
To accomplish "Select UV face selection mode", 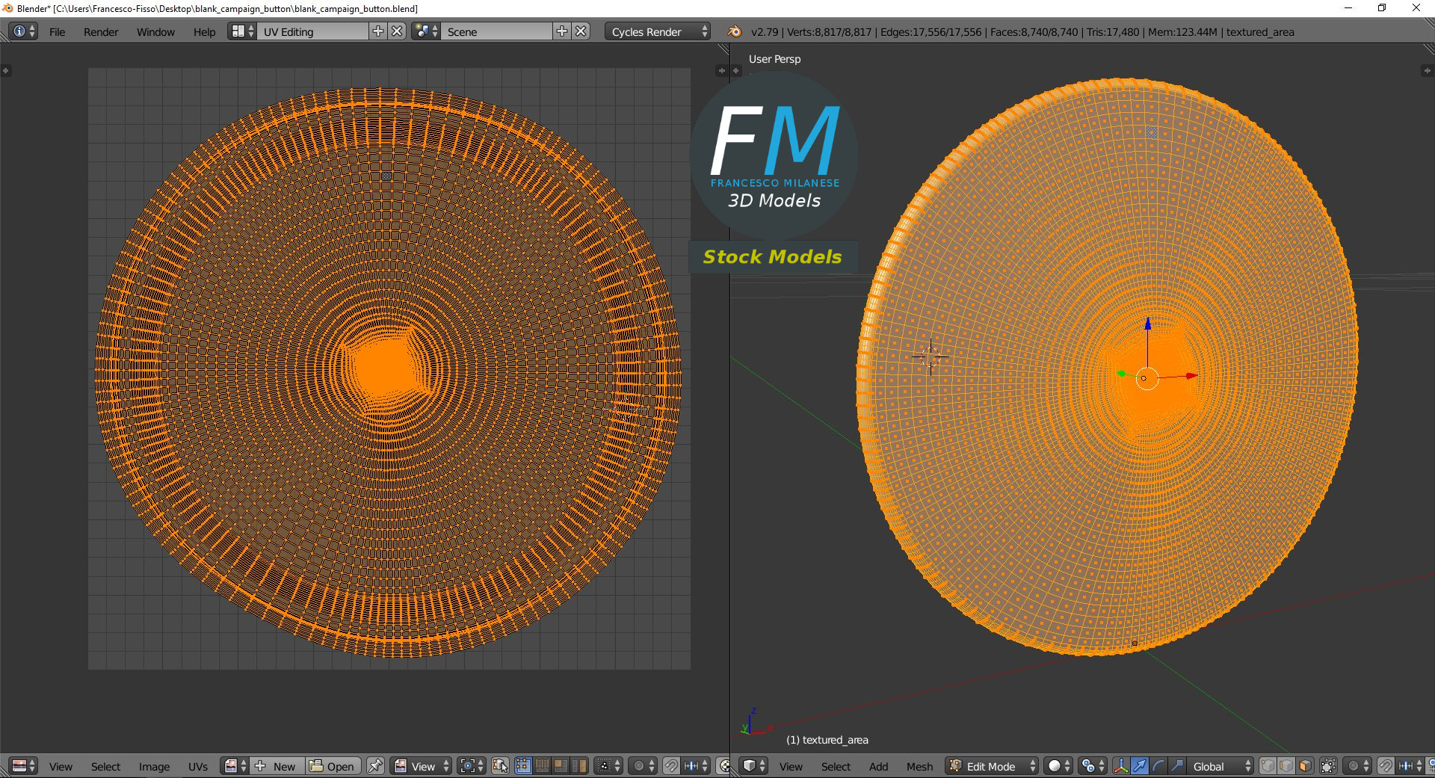I will click(560, 766).
